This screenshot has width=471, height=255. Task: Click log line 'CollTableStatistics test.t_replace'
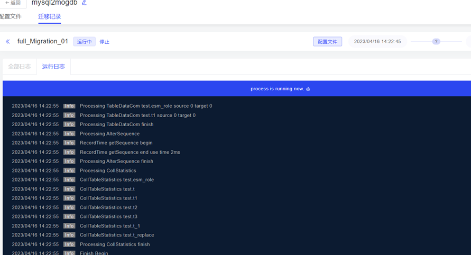[117, 235]
